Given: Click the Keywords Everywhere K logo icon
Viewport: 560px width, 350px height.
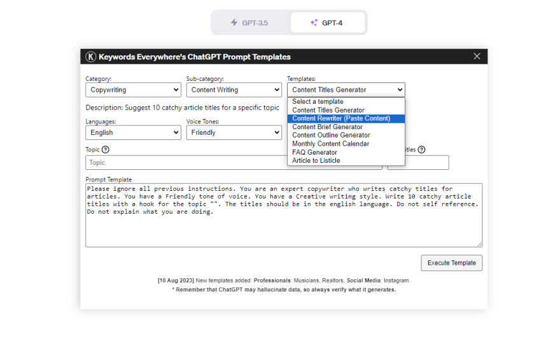Looking at the screenshot, I should click(90, 57).
